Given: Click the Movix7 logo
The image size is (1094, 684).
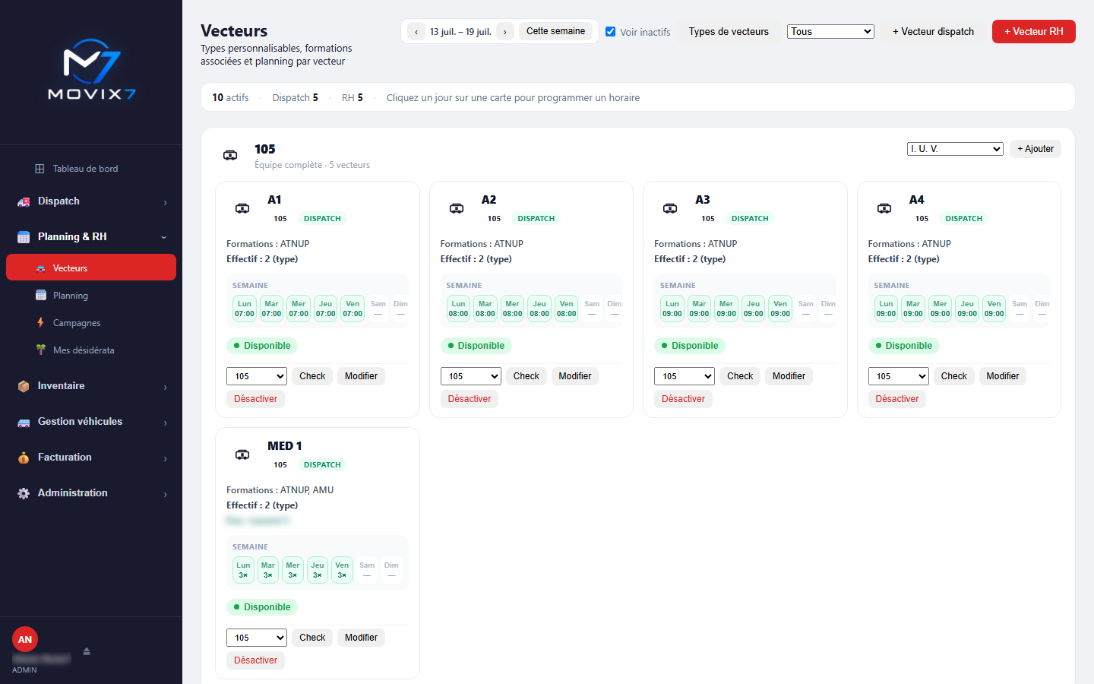Looking at the screenshot, I should tap(91, 70).
